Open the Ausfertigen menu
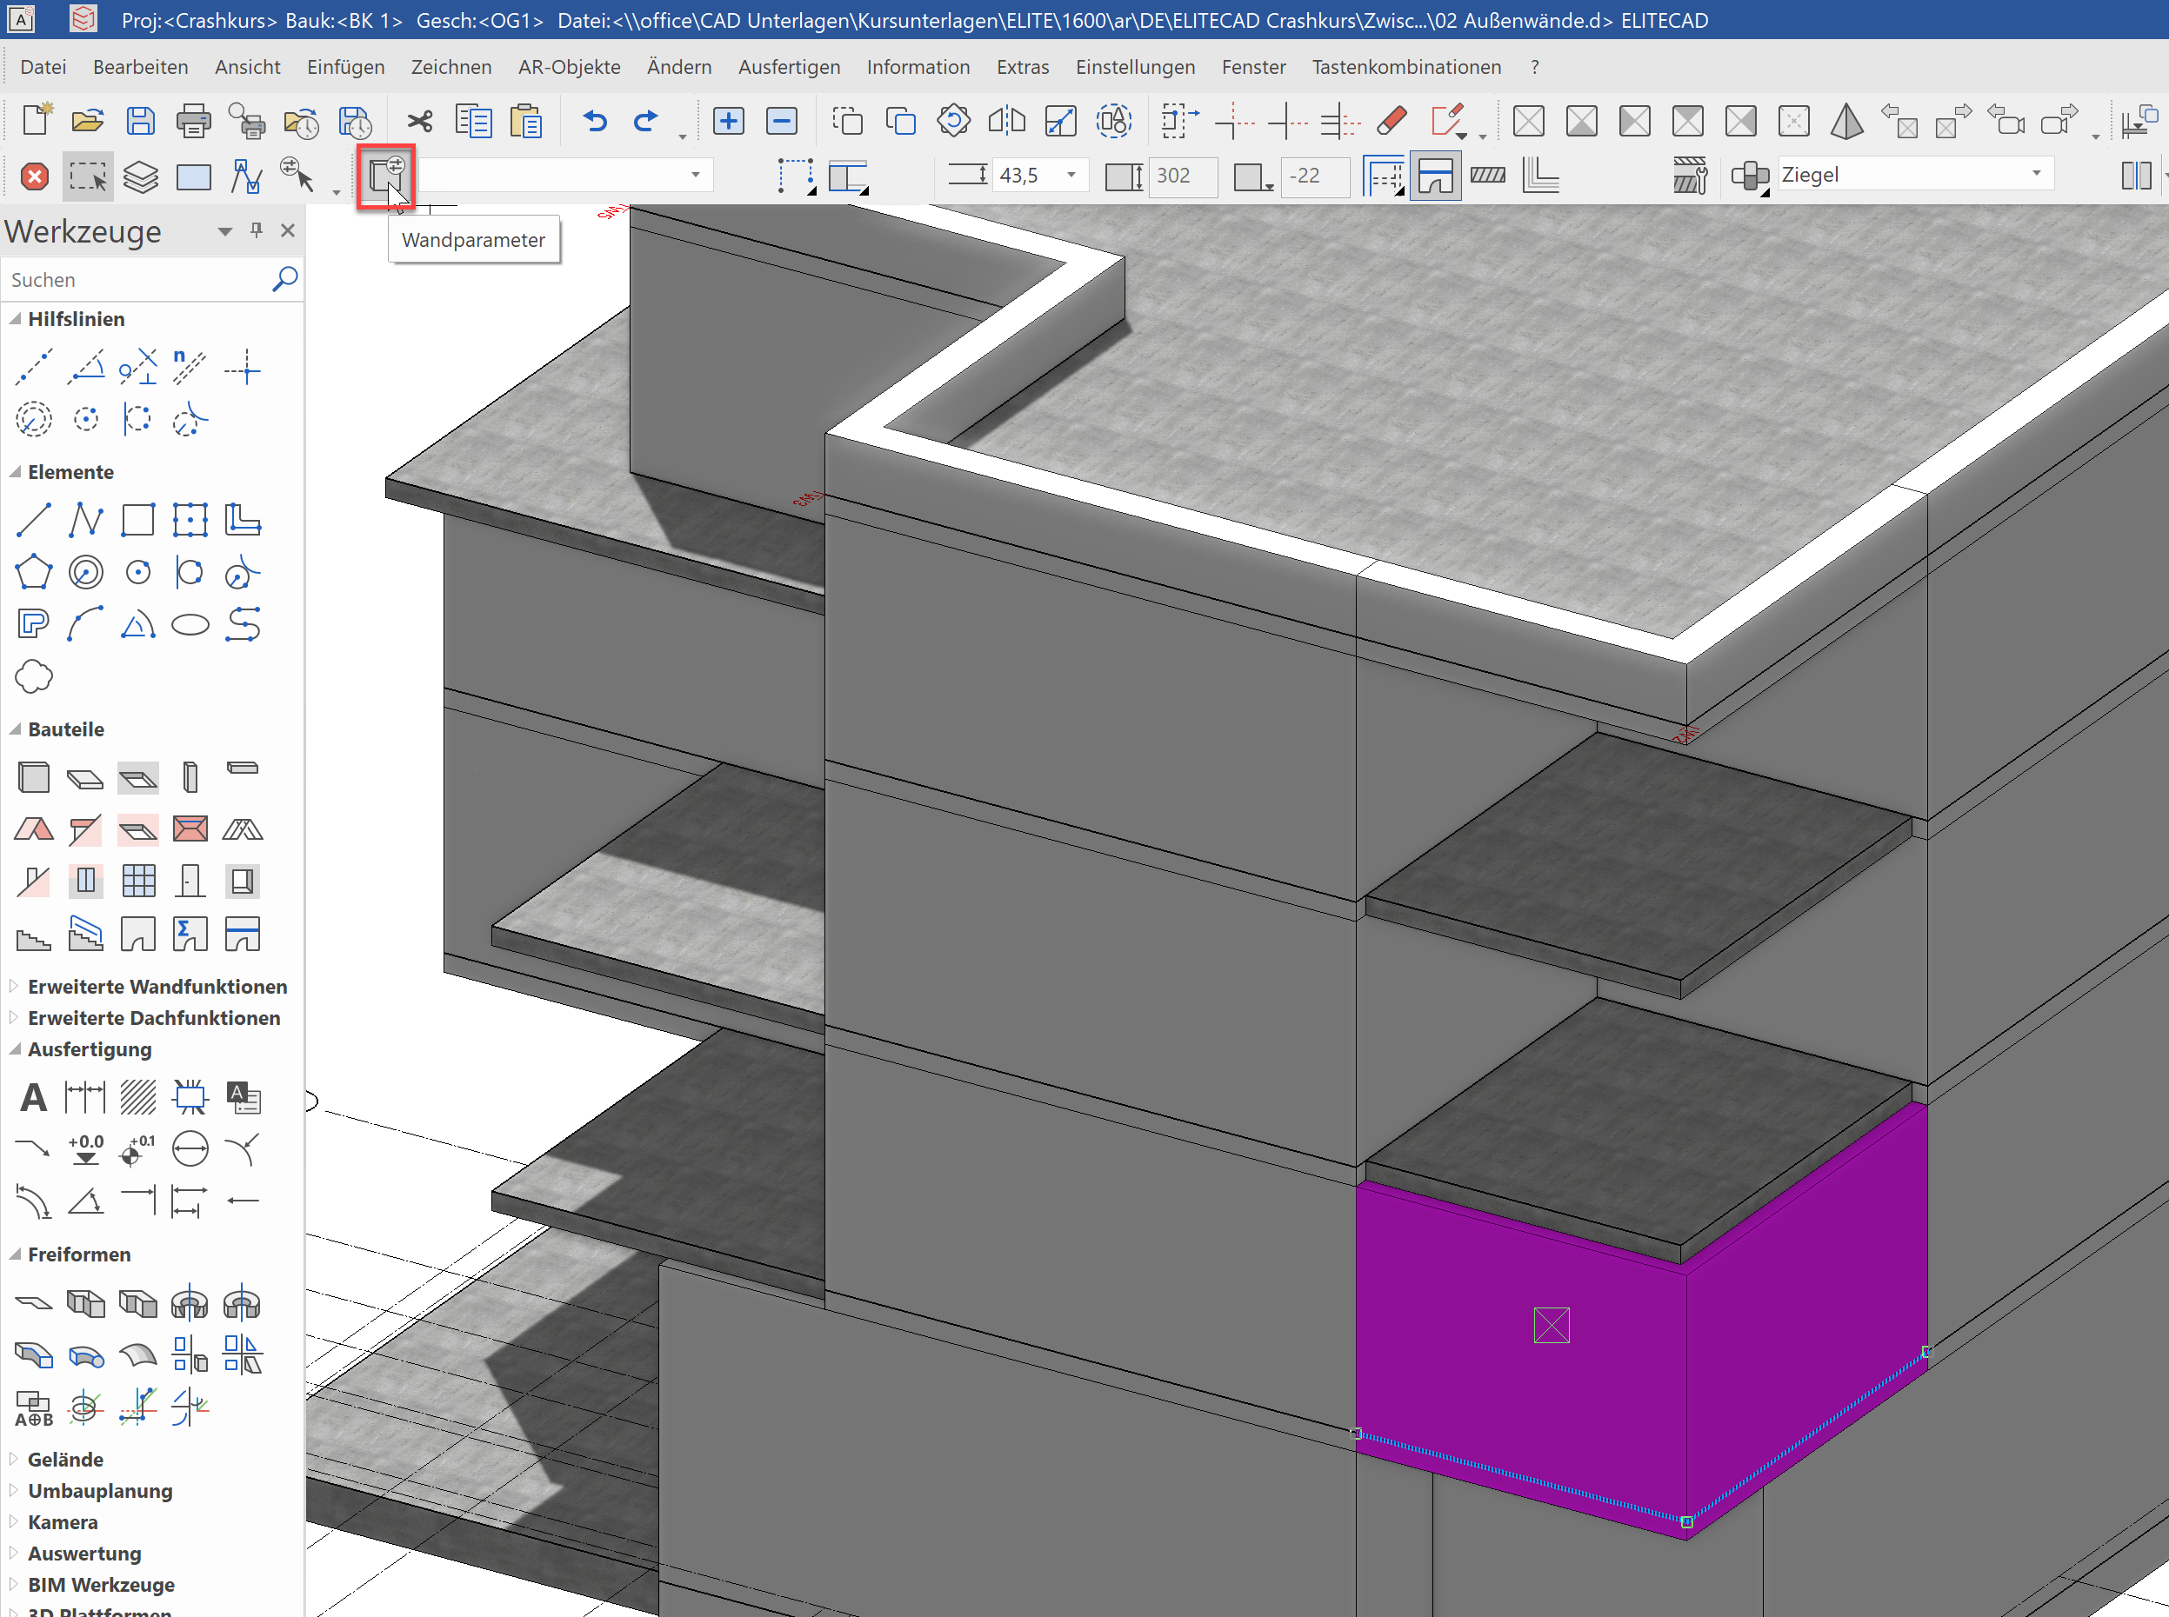 click(790, 67)
